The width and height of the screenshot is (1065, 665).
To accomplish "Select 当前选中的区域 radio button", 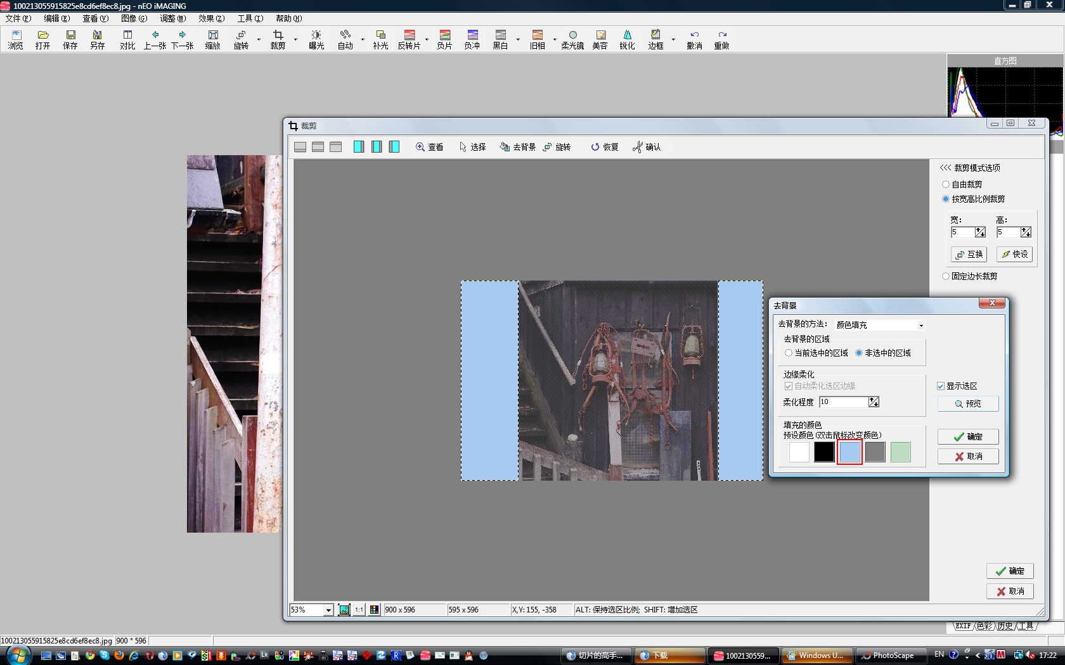I will point(789,353).
